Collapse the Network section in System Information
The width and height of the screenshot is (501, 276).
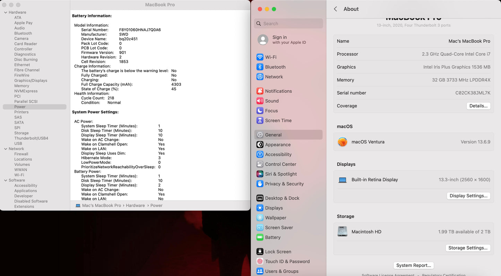[6, 148]
